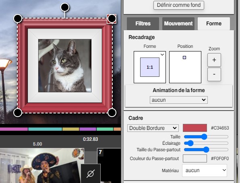Click the rotation handle above the cat frame

(65, 7)
